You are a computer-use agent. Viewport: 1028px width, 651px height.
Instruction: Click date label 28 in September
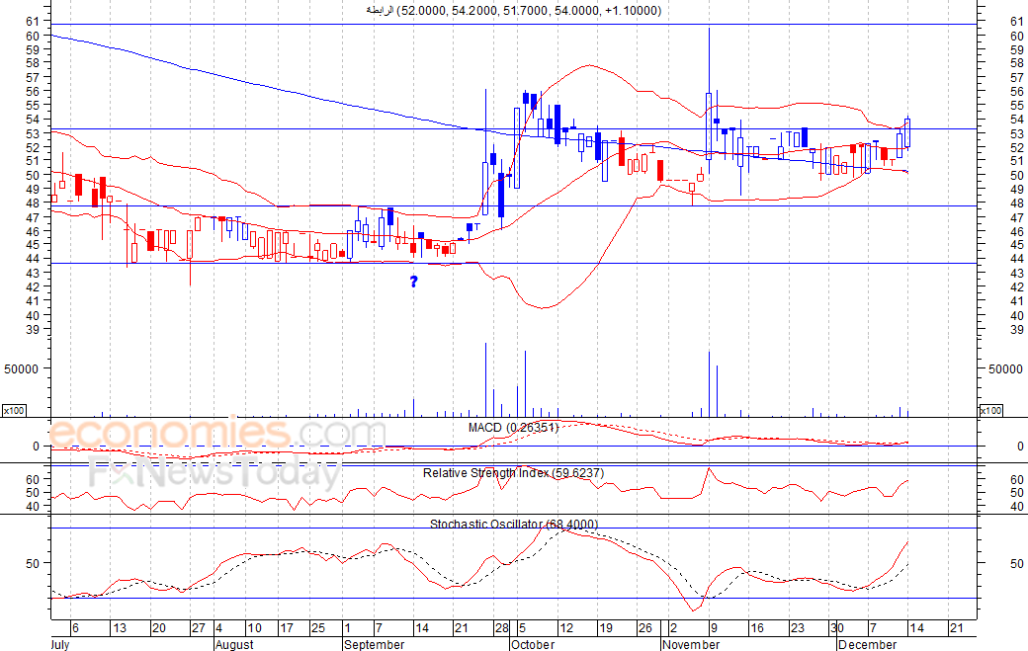(501, 628)
